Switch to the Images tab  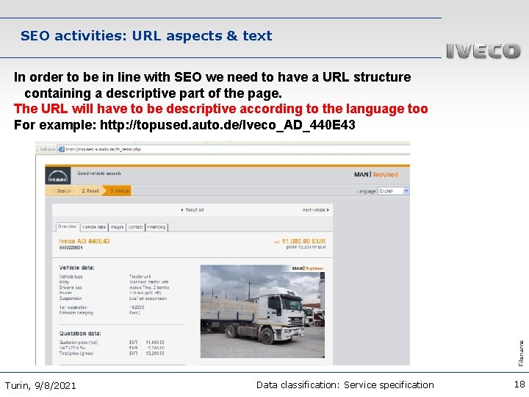pos(117,227)
